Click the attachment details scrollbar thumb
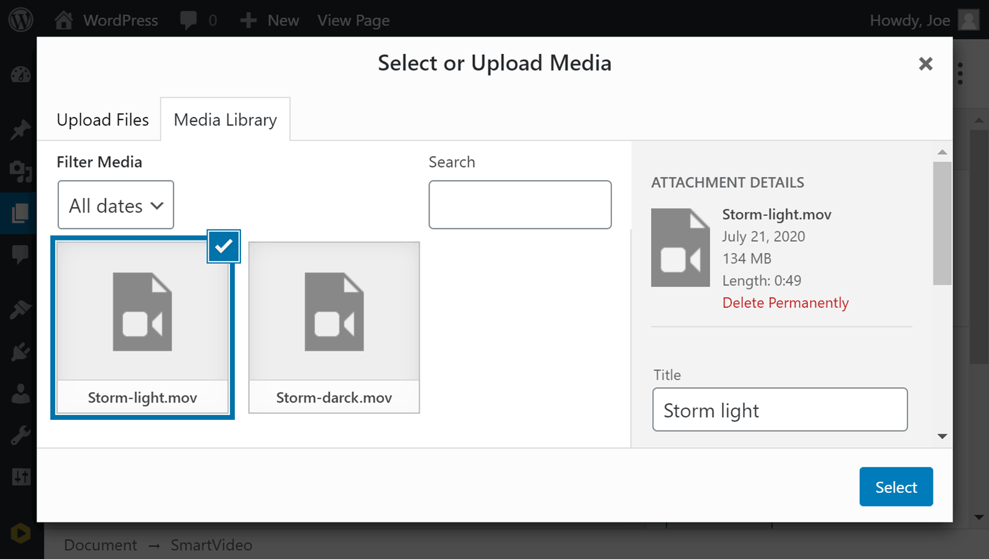 pyautogui.click(x=942, y=223)
